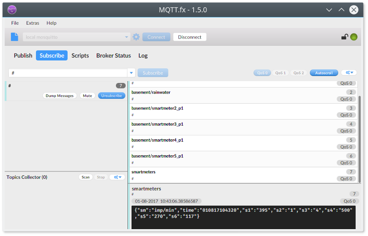Minimize window using the down chevron
The width and height of the screenshot is (368, 236).
329,10
